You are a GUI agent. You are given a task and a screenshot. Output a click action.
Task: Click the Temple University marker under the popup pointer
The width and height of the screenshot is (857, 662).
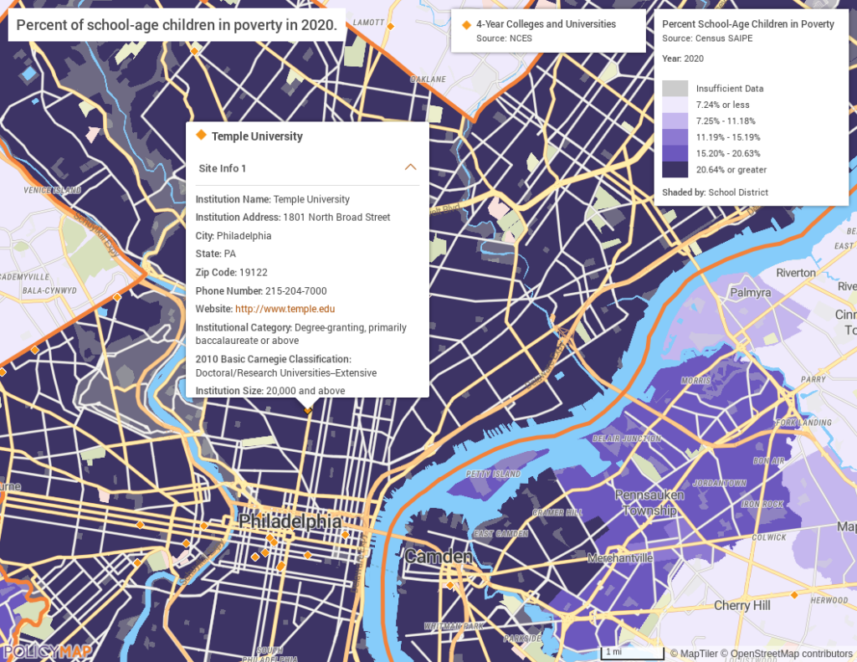point(308,410)
